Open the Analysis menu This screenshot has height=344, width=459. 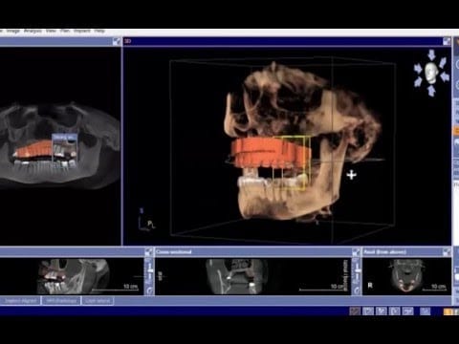pos(33,32)
